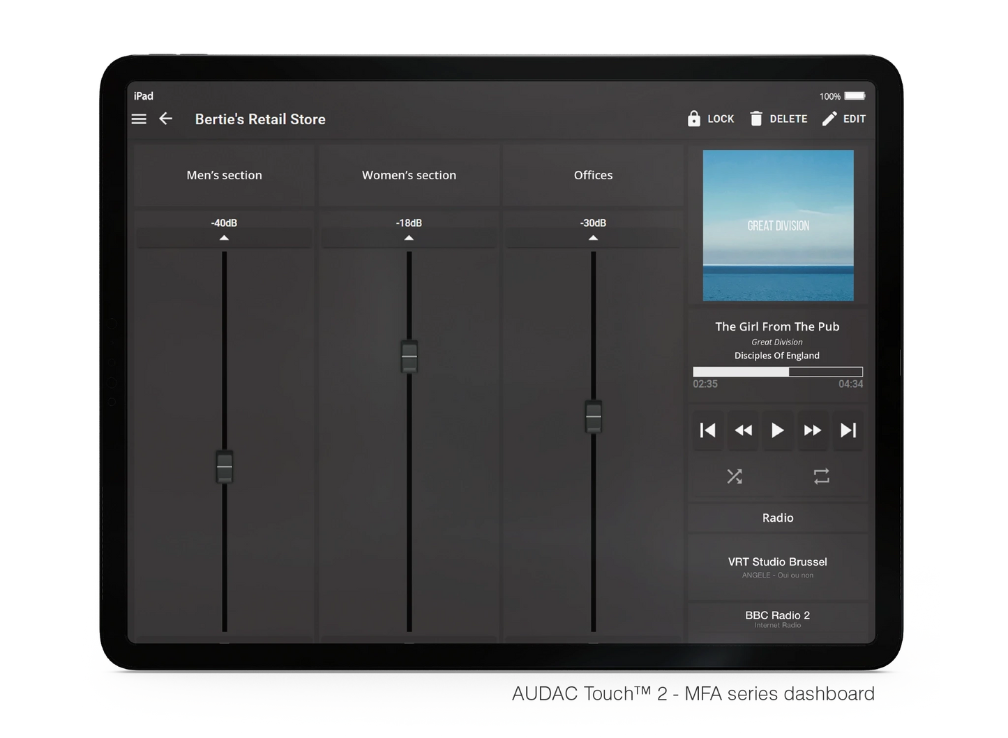Image resolution: width=1008 pixels, height=738 pixels.
Task: Adjust the Offices zone volume slider
Action: point(593,415)
